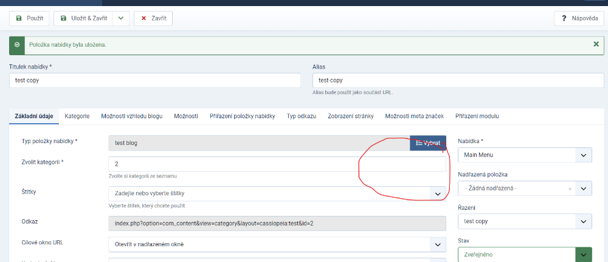The image size is (608, 262).
Task: Click the Zavřít cancel button
Action: point(153,18)
